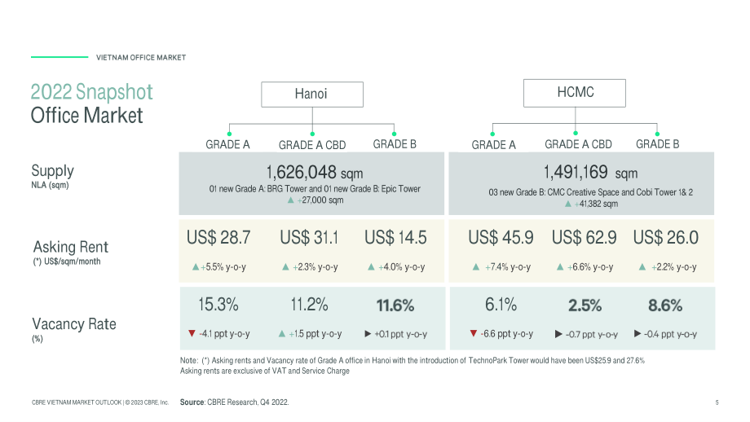Click the red down triangle beside -6.6 ppt

[x=473, y=333]
